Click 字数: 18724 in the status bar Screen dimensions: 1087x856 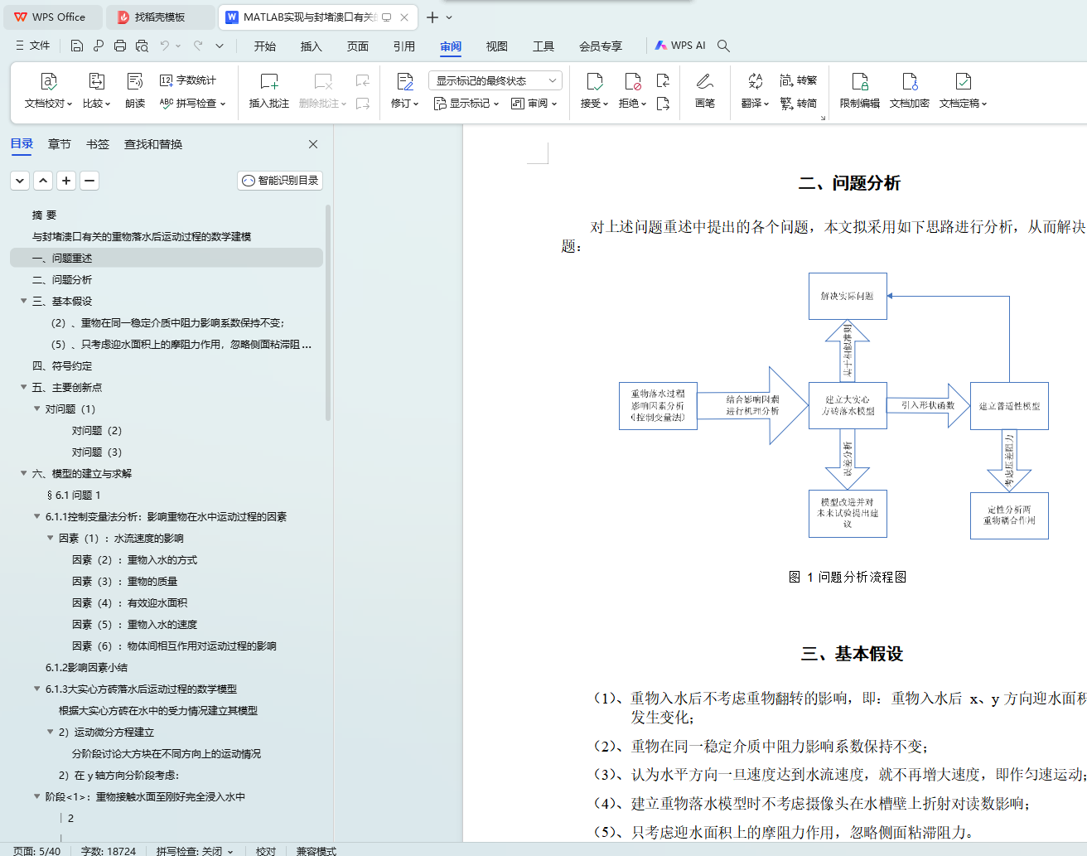pos(109,850)
